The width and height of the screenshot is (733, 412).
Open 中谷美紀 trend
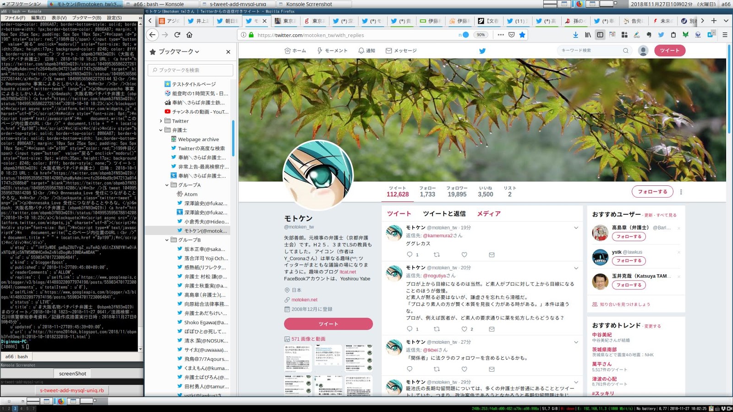point(602,335)
